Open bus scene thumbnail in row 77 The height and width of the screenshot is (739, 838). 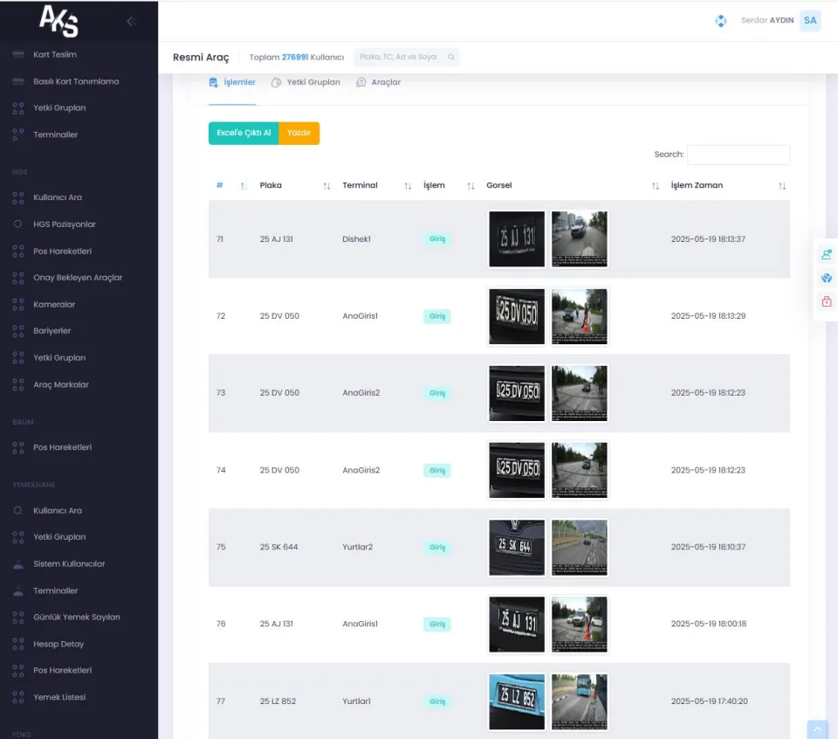[580, 701]
